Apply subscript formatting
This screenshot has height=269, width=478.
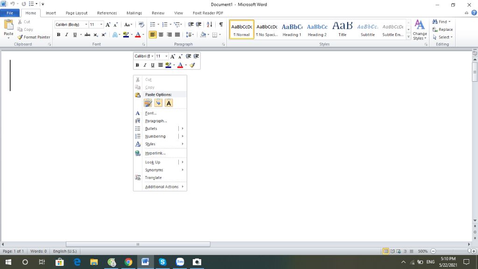click(x=96, y=35)
